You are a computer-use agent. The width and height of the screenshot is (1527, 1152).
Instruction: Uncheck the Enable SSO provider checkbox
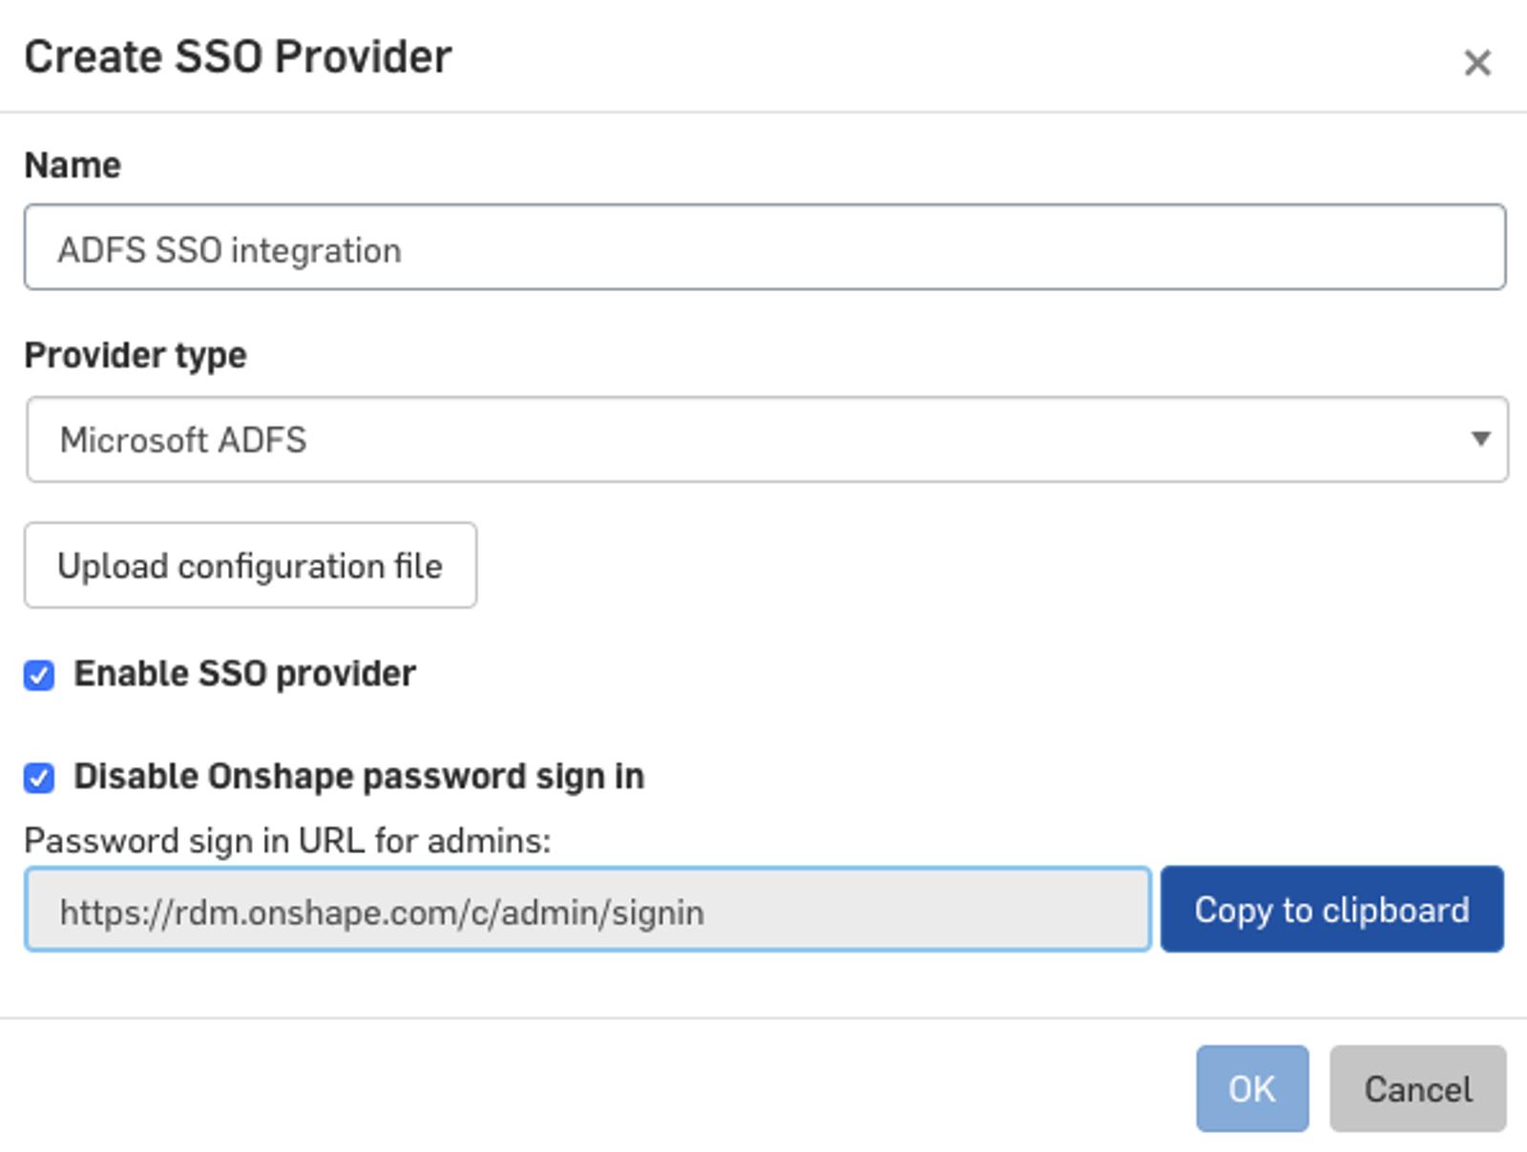point(39,676)
